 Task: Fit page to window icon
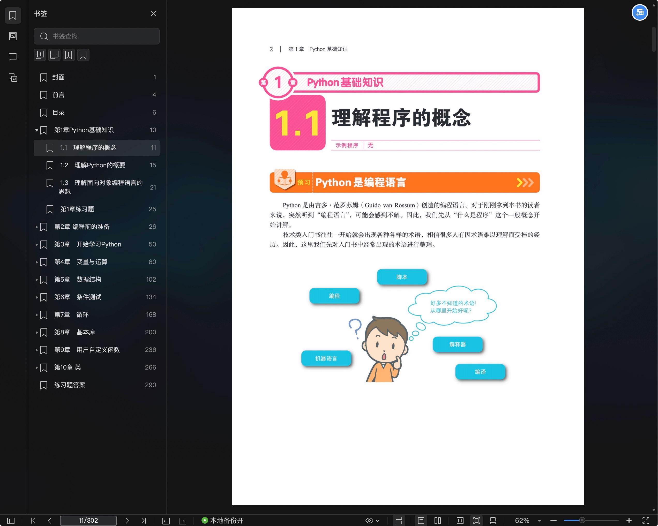[x=476, y=521]
